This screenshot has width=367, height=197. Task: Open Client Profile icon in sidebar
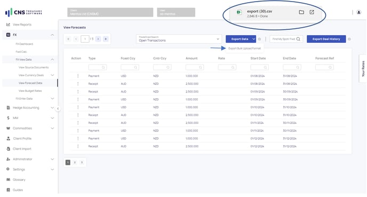pyautogui.click(x=8, y=139)
